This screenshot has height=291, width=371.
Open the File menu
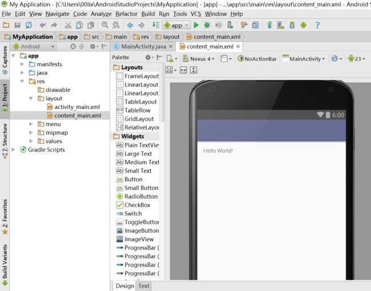tap(6, 14)
